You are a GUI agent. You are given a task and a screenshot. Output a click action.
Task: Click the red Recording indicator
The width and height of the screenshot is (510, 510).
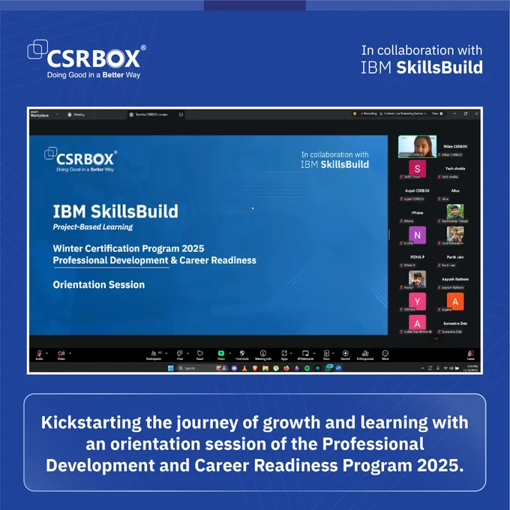[x=368, y=113]
